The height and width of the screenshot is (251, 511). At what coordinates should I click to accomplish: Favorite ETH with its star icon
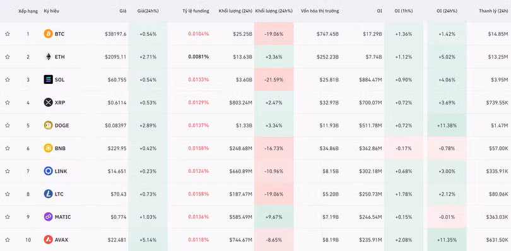point(7,57)
